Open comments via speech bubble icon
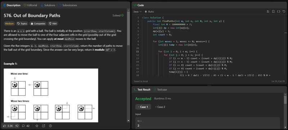 pyautogui.click(x=23, y=126)
